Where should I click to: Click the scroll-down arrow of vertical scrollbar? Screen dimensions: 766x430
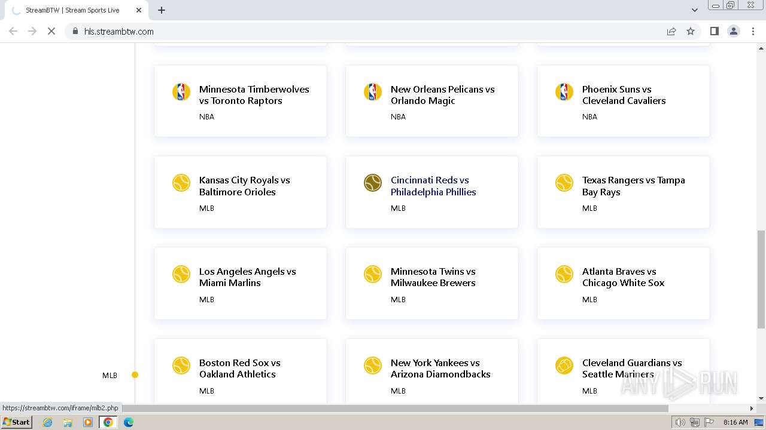click(x=761, y=398)
